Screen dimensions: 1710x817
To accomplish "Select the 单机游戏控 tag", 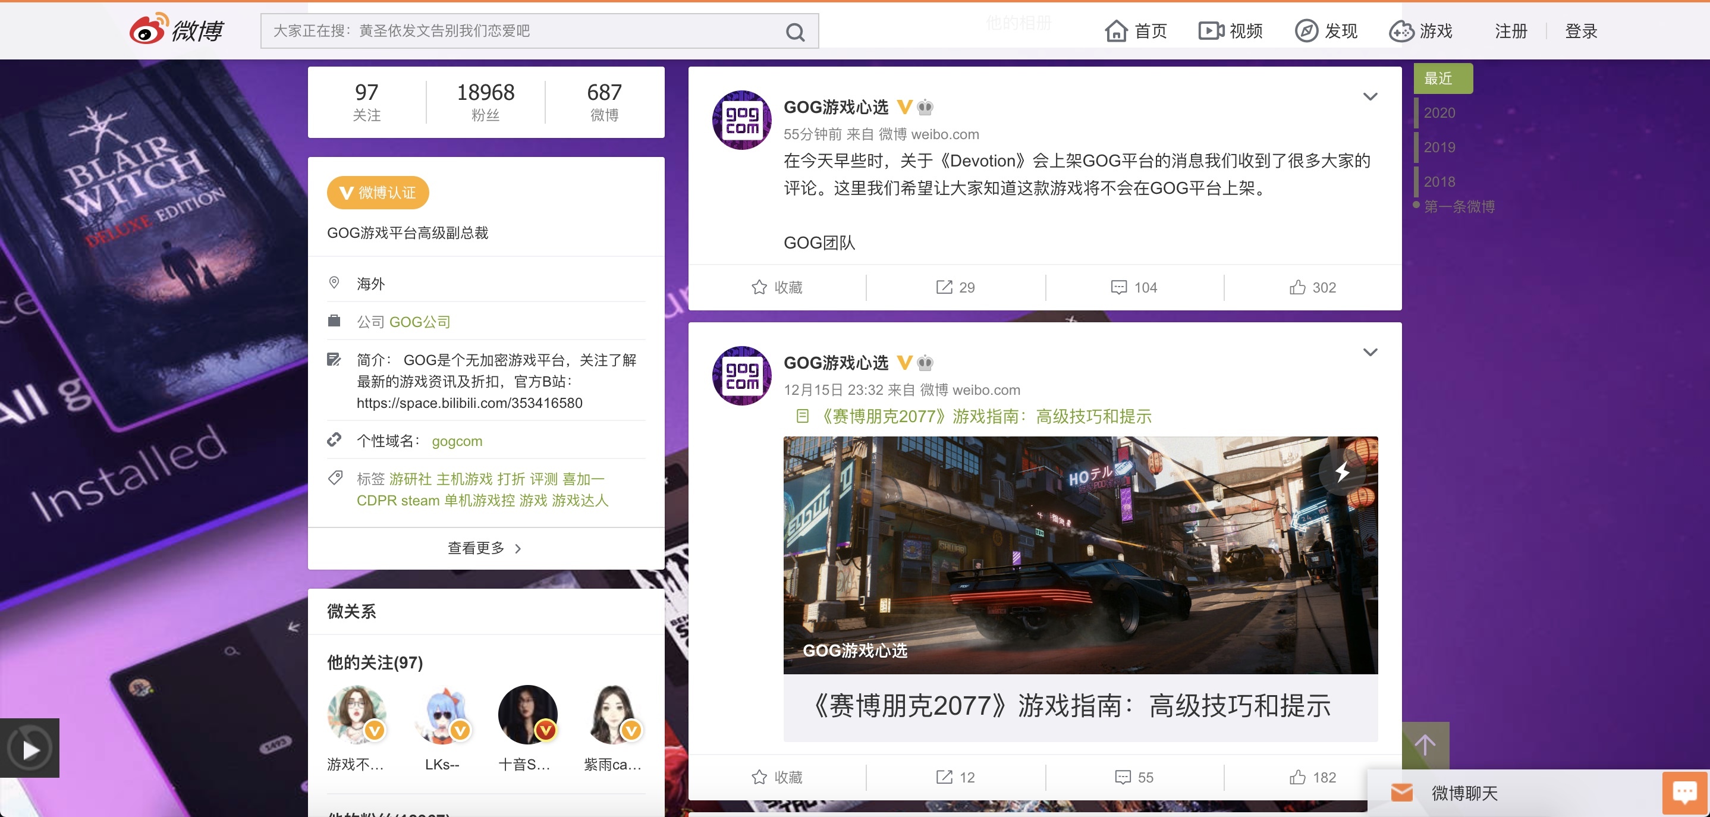I will [479, 501].
